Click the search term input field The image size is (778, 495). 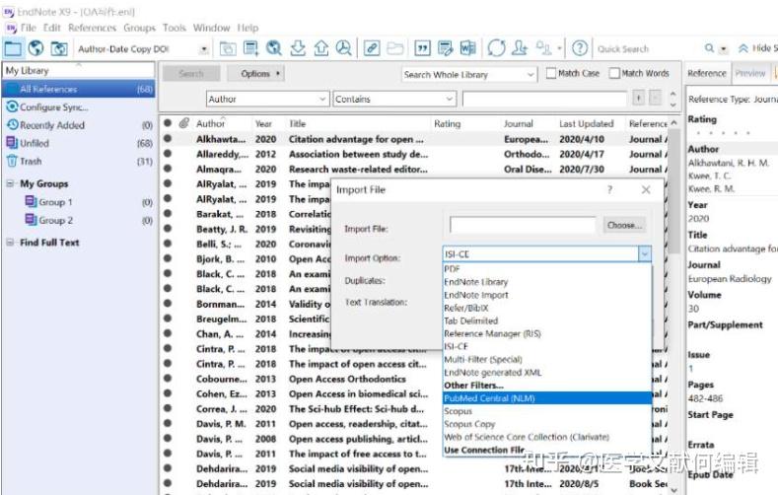(x=545, y=99)
